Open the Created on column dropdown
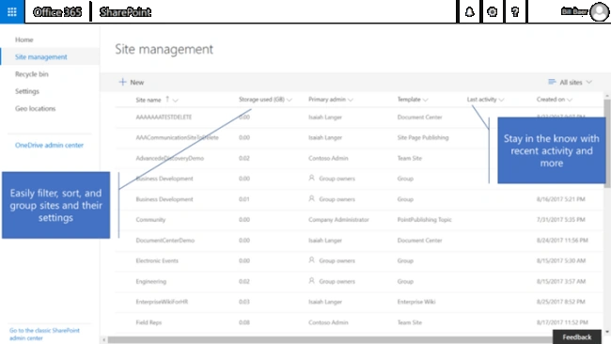The height and width of the screenshot is (344, 611). 570,100
